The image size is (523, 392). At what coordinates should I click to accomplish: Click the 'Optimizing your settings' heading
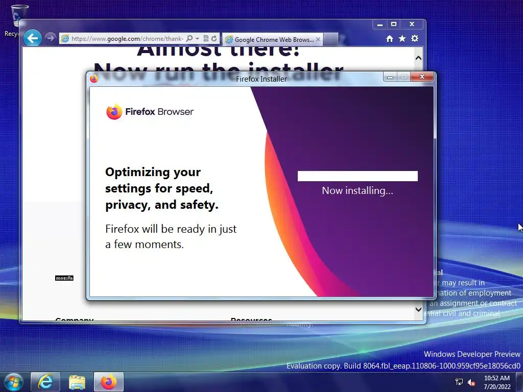tap(162, 188)
